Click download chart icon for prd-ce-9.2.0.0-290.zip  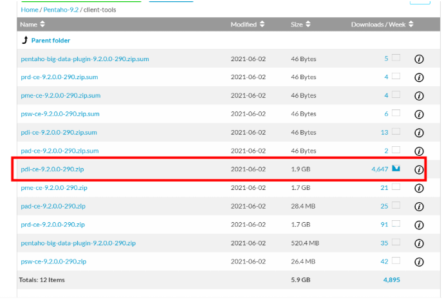396,224
